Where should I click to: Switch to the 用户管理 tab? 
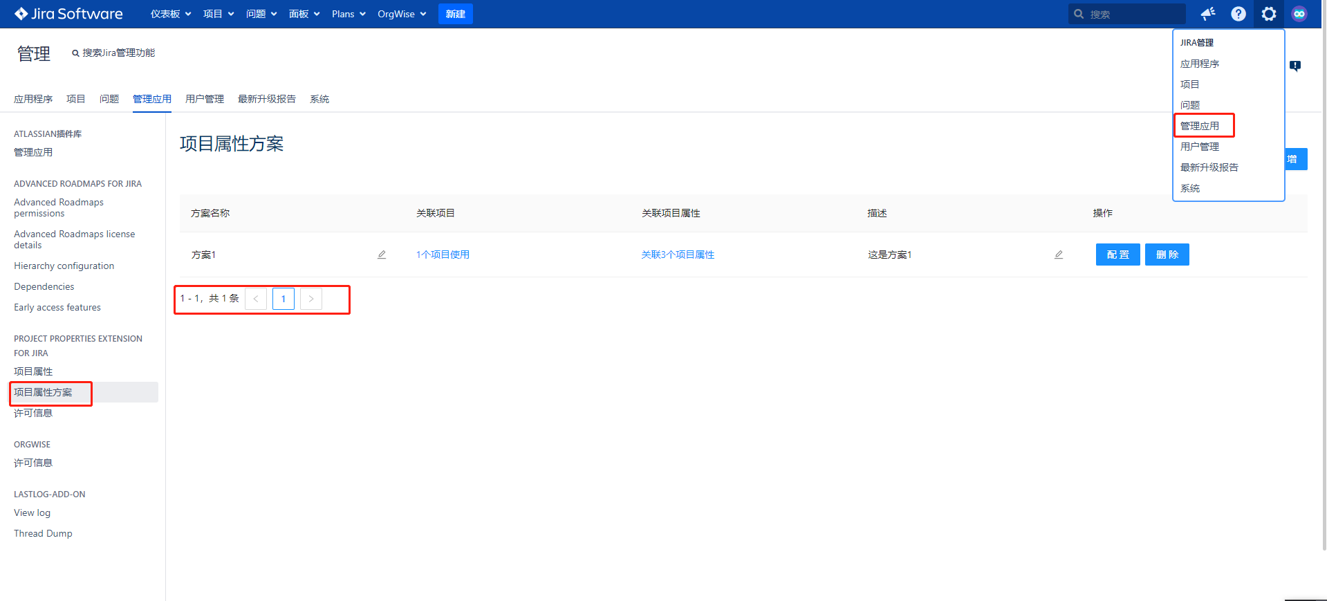click(205, 99)
